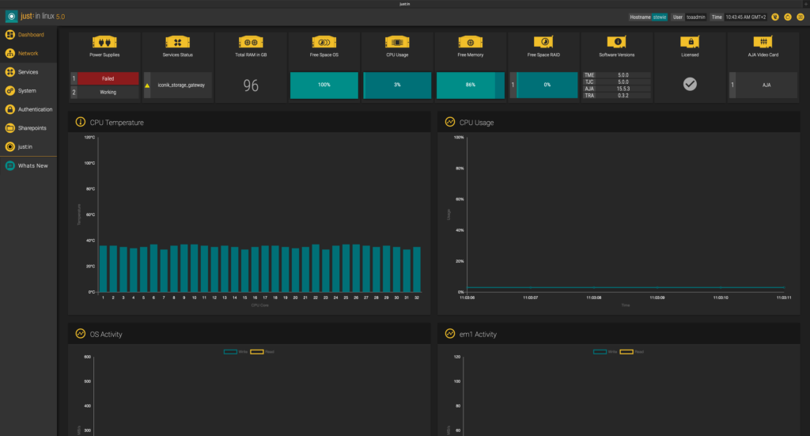
Task: Click the first yellow icon right of Time
Action: pos(775,17)
